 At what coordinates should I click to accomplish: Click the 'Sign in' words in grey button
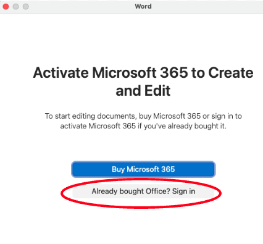[x=183, y=191]
